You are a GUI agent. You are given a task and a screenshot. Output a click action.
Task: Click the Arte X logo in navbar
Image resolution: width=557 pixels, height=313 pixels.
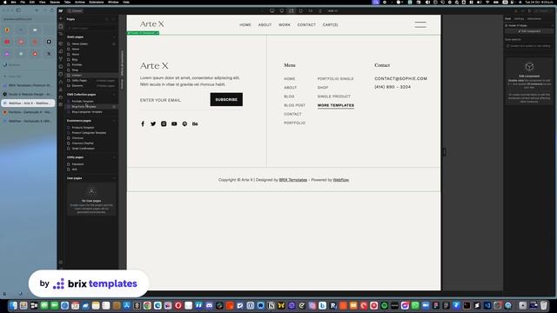point(152,24)
